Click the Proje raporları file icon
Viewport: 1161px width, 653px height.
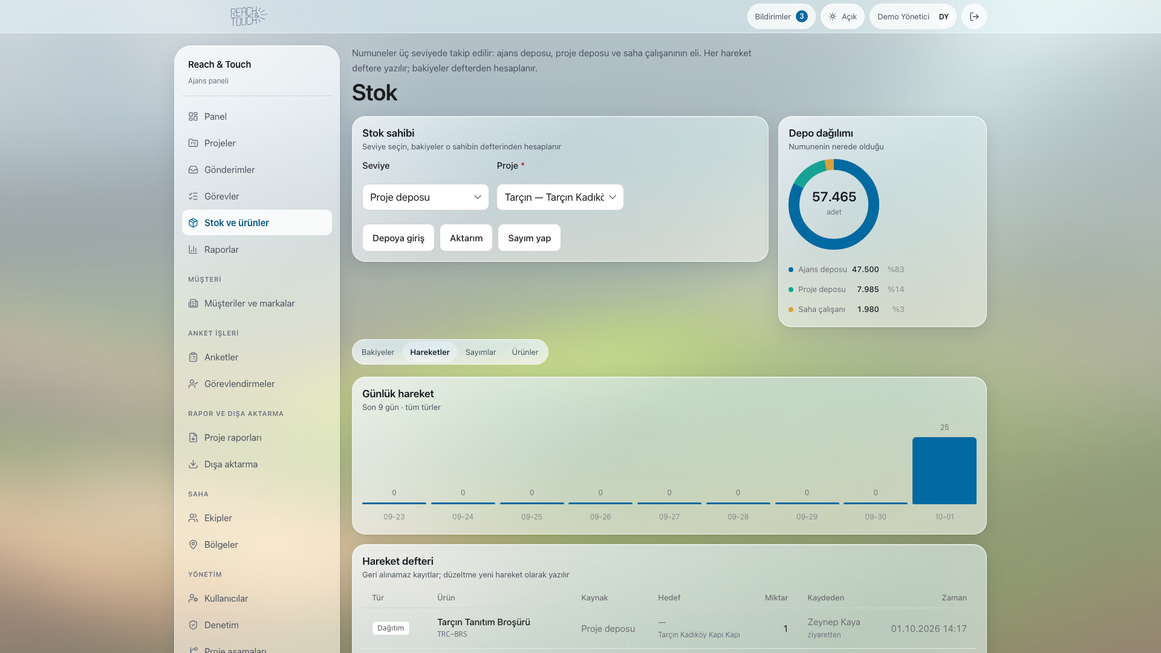193,438
